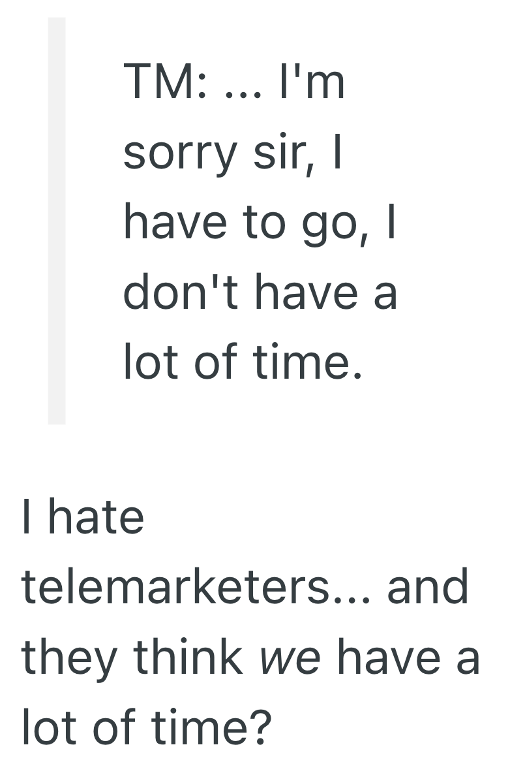Image resolution: width=510 pixels, height=777 pixels.
Task: Click the gray blockquote vertical bar
Action: [57, 221]
